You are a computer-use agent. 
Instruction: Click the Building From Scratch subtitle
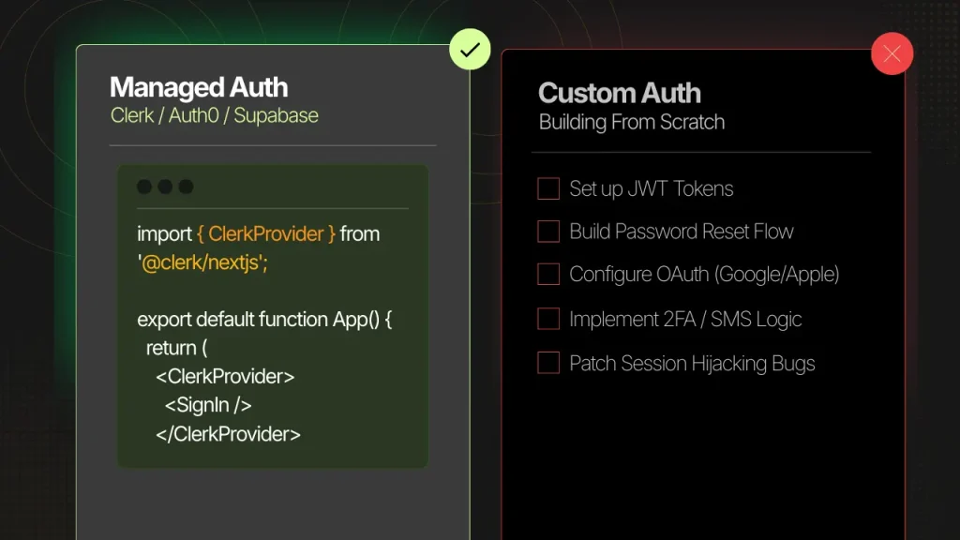pos(632,123)
